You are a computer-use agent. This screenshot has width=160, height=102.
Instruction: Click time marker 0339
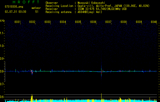(139, 22)
